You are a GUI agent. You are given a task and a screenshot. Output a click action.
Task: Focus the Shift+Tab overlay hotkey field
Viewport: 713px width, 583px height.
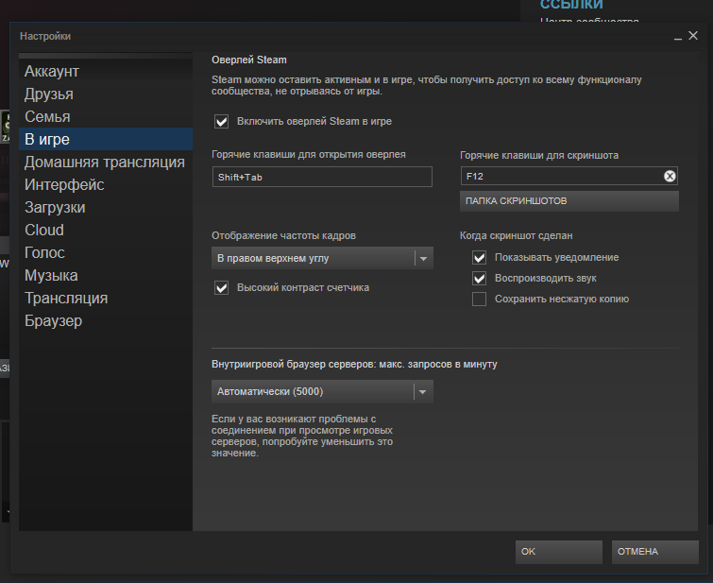(322, 177)
